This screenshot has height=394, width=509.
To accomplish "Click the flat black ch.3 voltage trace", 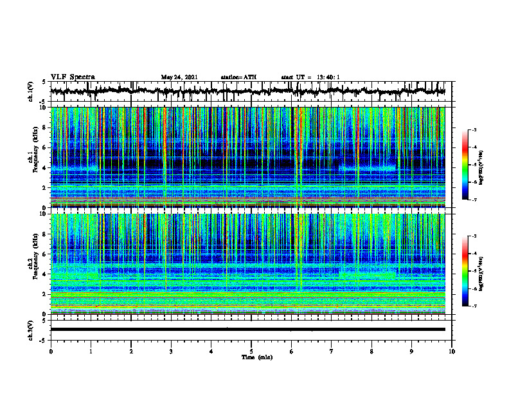I will pos(247,330).
